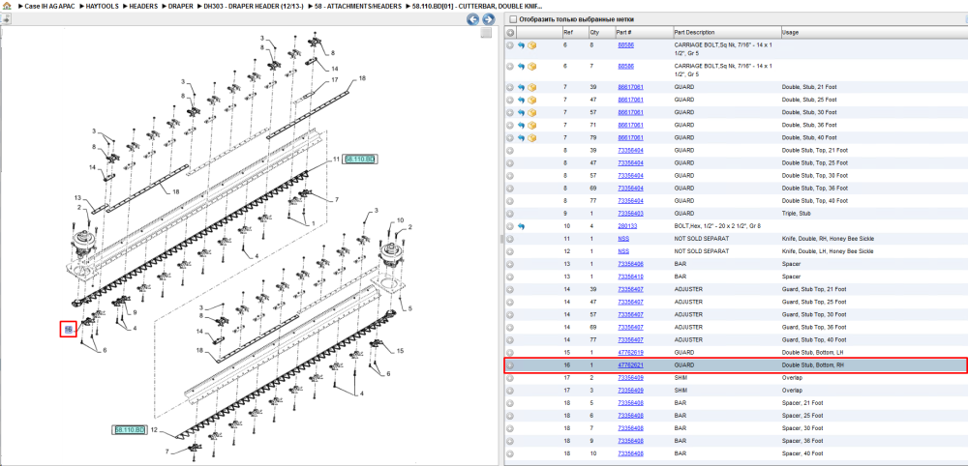
Task: Enable 'Отобразить только выбранные метки' checkbox
Action: [512, 19]
